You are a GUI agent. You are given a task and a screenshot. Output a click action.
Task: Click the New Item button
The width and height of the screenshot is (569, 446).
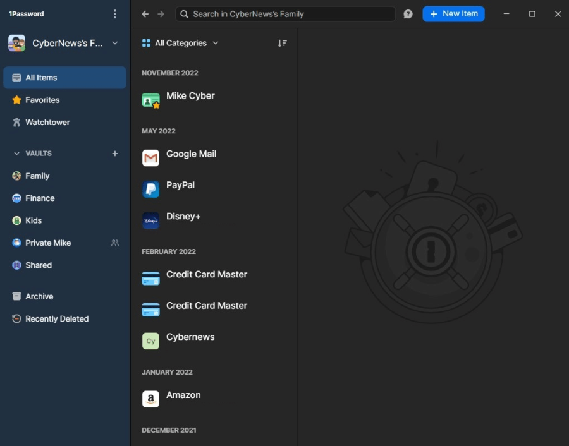click(x=453, y=14)
